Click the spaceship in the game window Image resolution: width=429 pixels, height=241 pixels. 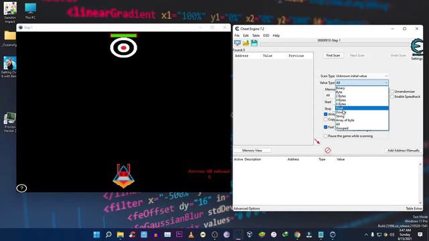[123, 176]
